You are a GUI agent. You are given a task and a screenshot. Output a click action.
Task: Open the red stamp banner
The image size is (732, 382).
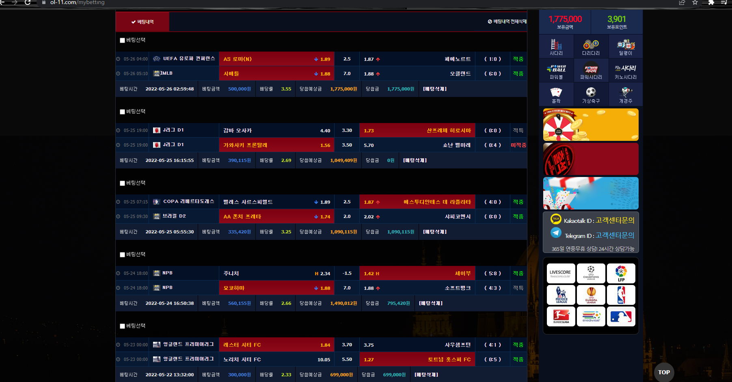[x=591, y=159]
